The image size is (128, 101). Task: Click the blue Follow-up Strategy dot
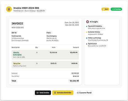coord(87,38)
